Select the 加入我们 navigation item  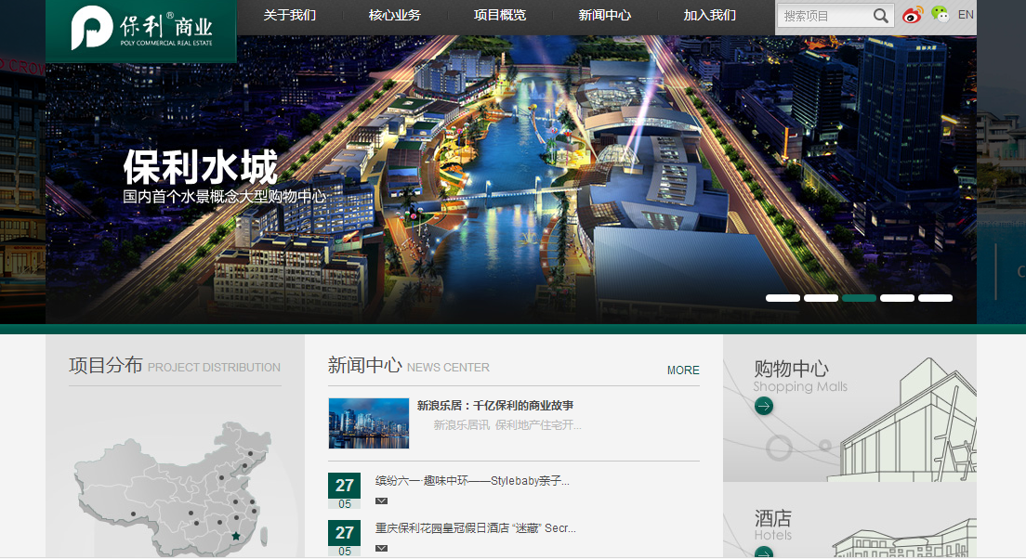point(710,15)
